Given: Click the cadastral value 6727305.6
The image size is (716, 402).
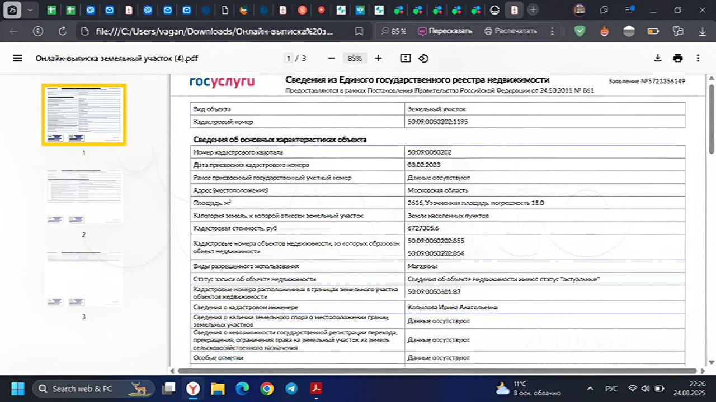Looking at the screenshot, I should point(423,228).
